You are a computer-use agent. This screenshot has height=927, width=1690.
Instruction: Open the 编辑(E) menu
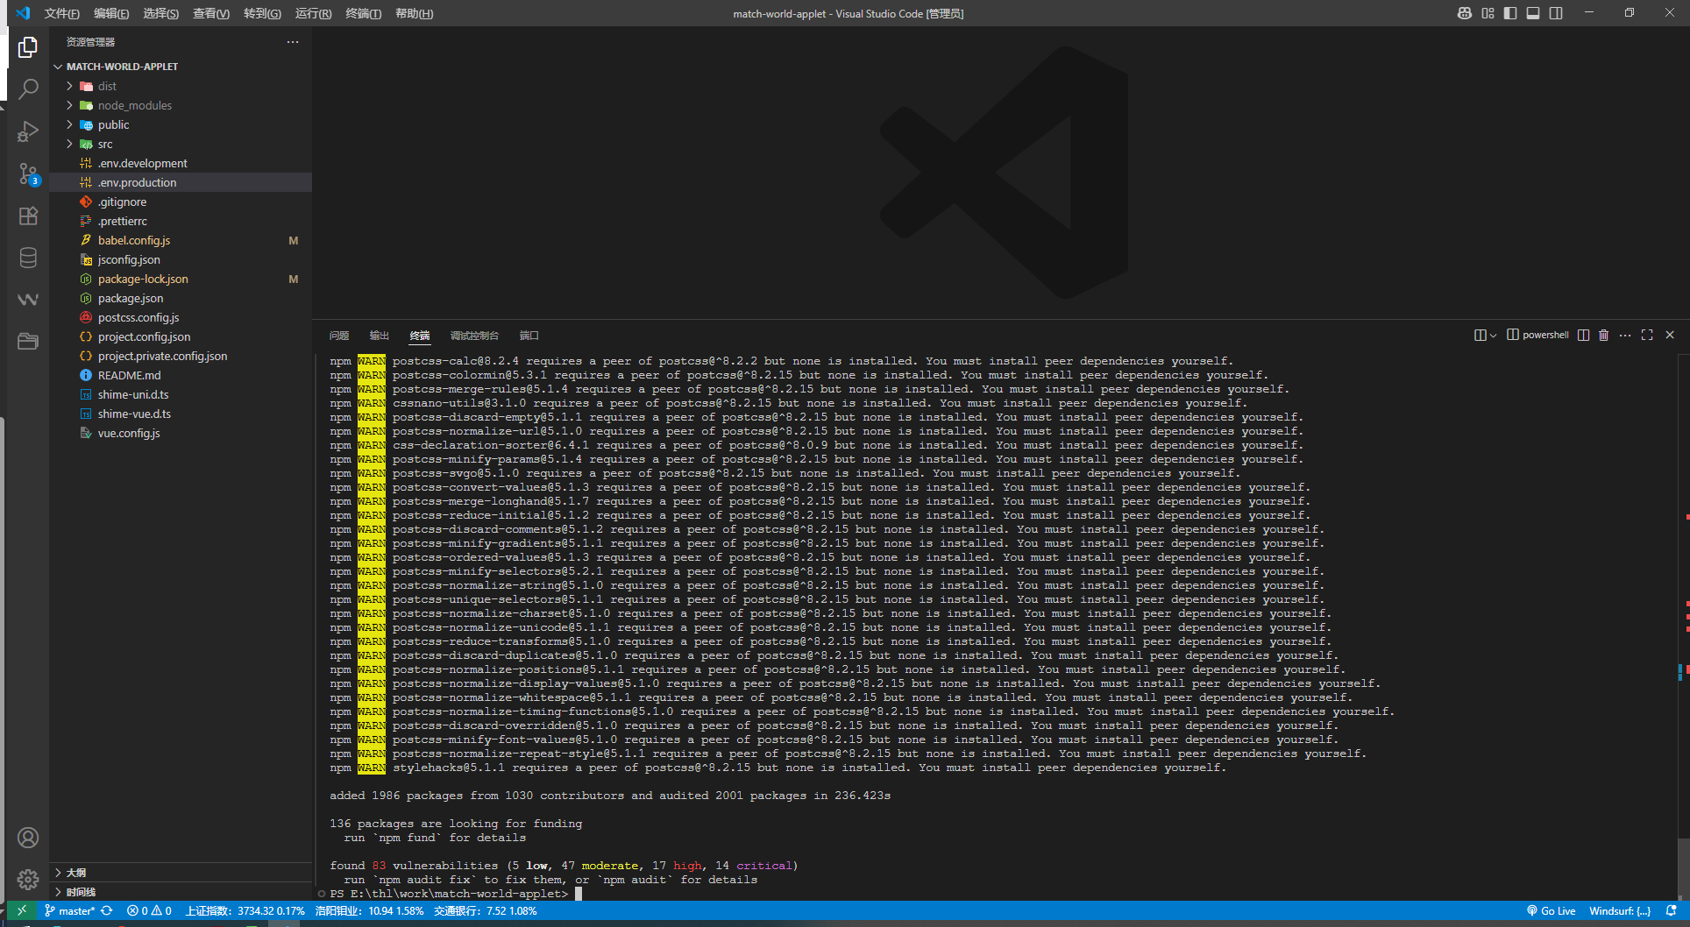111,13
